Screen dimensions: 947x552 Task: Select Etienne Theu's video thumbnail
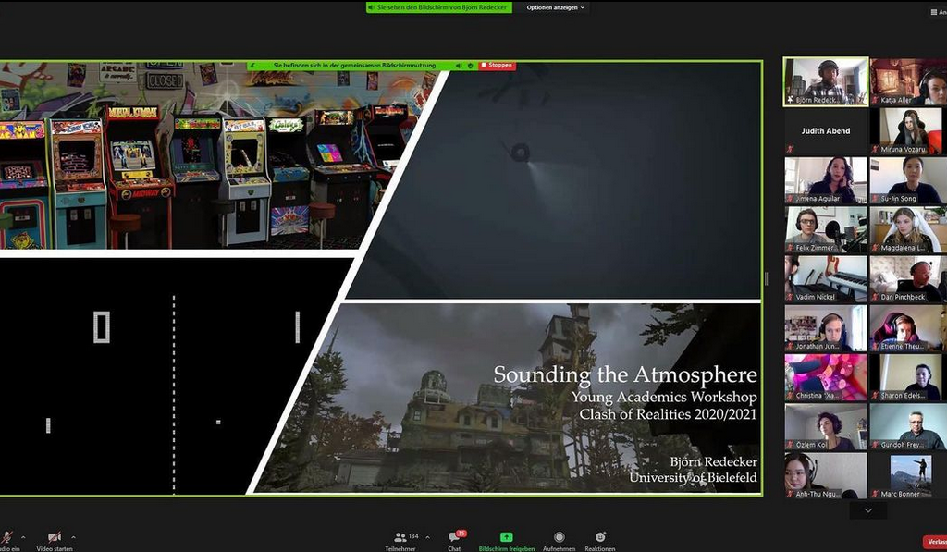908,328
